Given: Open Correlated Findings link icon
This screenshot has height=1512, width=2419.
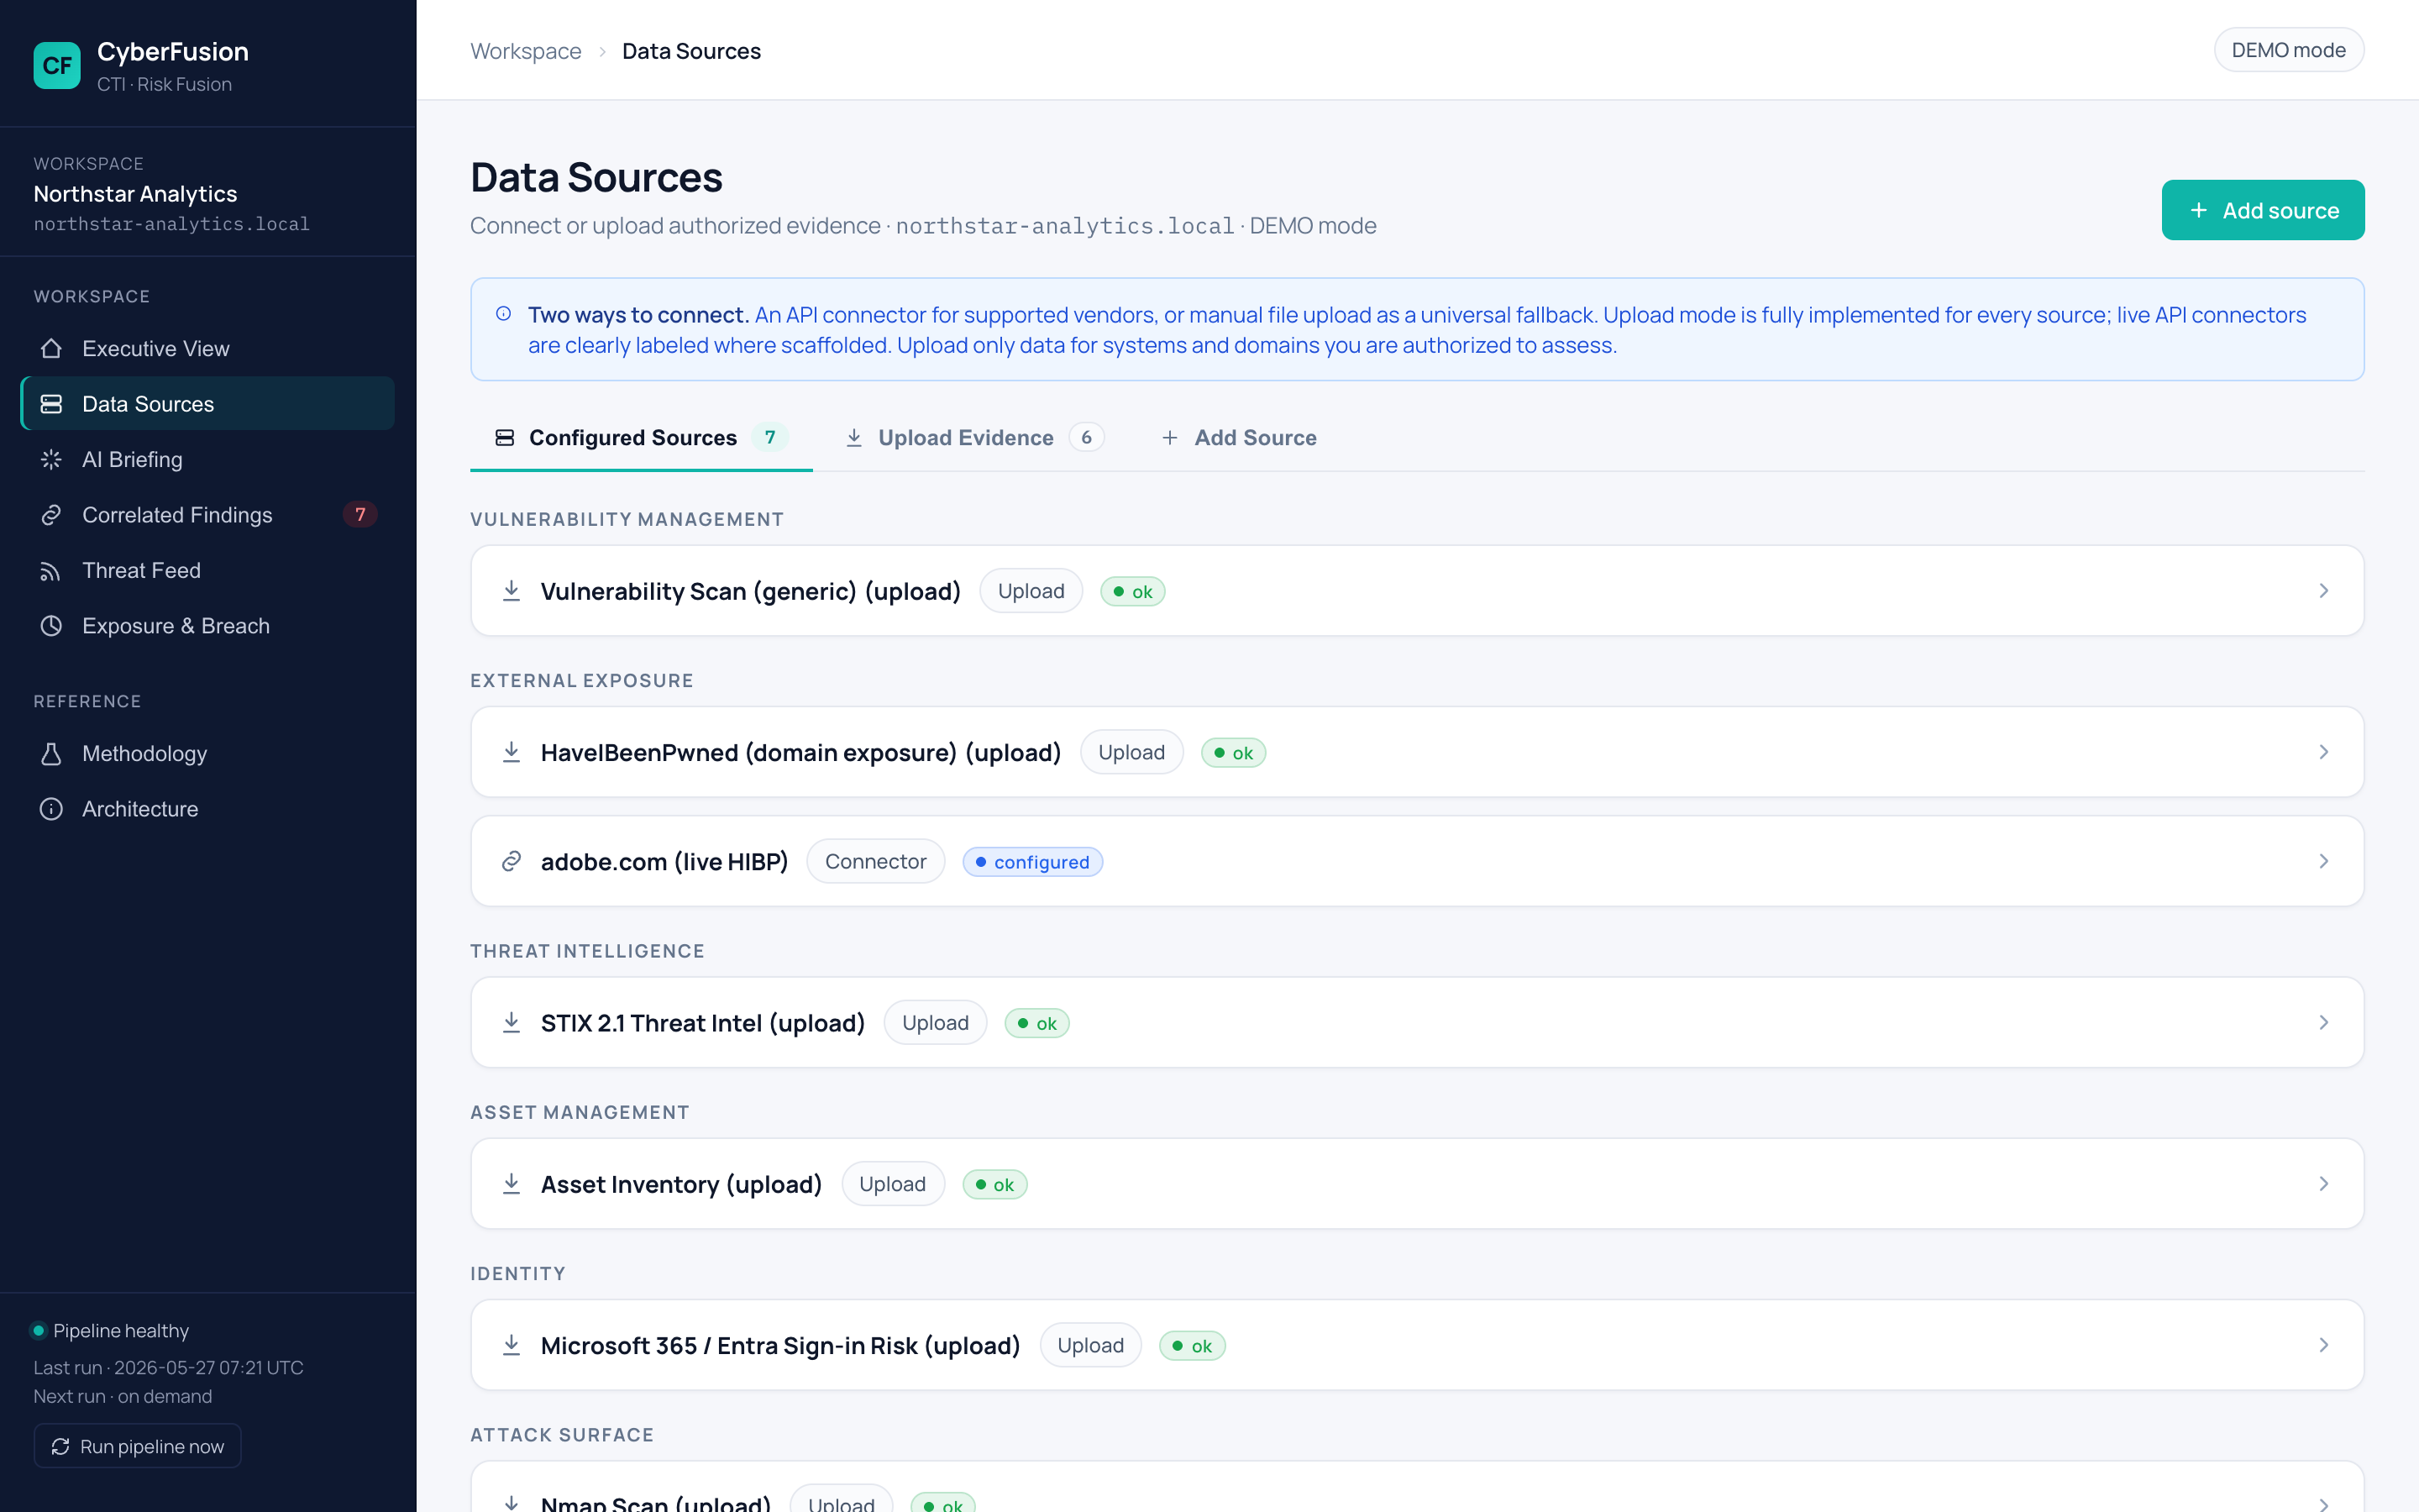Looking at the screenshot, I should pos(51,515).
